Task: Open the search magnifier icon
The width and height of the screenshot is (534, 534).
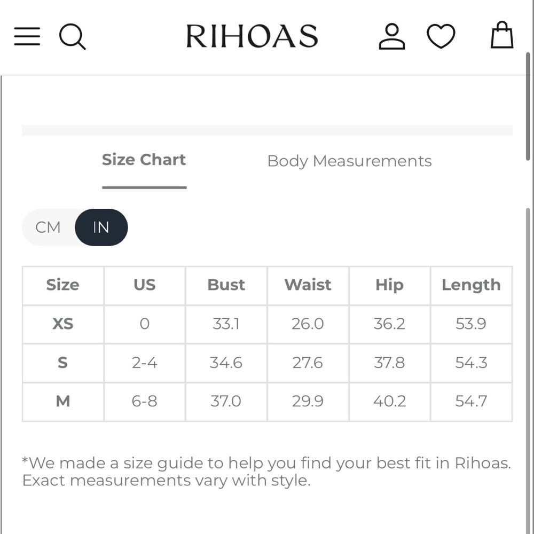Action: coord(72,36)
